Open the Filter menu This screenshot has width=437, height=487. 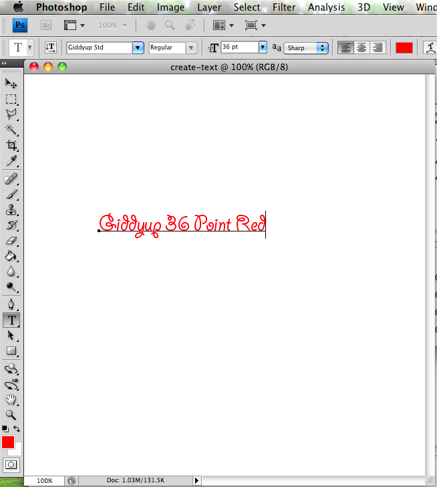284,7
